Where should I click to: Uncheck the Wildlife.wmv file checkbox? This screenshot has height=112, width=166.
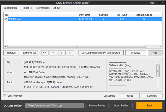click(x=6, y=19)
